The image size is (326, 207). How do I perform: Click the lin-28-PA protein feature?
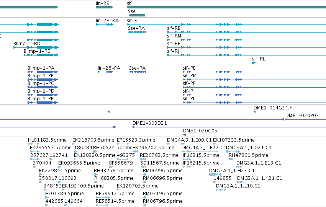(105, 72)
